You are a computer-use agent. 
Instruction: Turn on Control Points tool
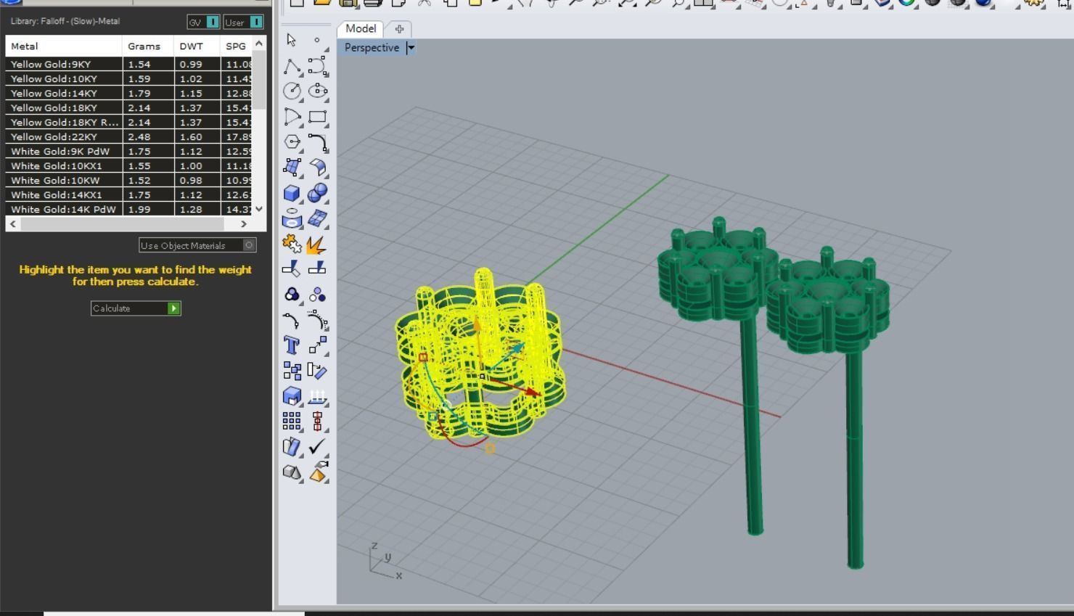[x=317, y=320]
